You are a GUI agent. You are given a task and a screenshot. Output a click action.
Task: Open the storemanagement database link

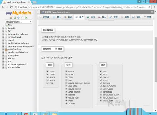pyautogui.click(x=17, y=64)
